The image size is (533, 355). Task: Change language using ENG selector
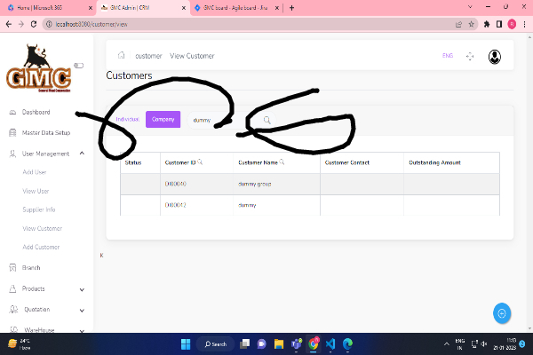pos(447,56)
